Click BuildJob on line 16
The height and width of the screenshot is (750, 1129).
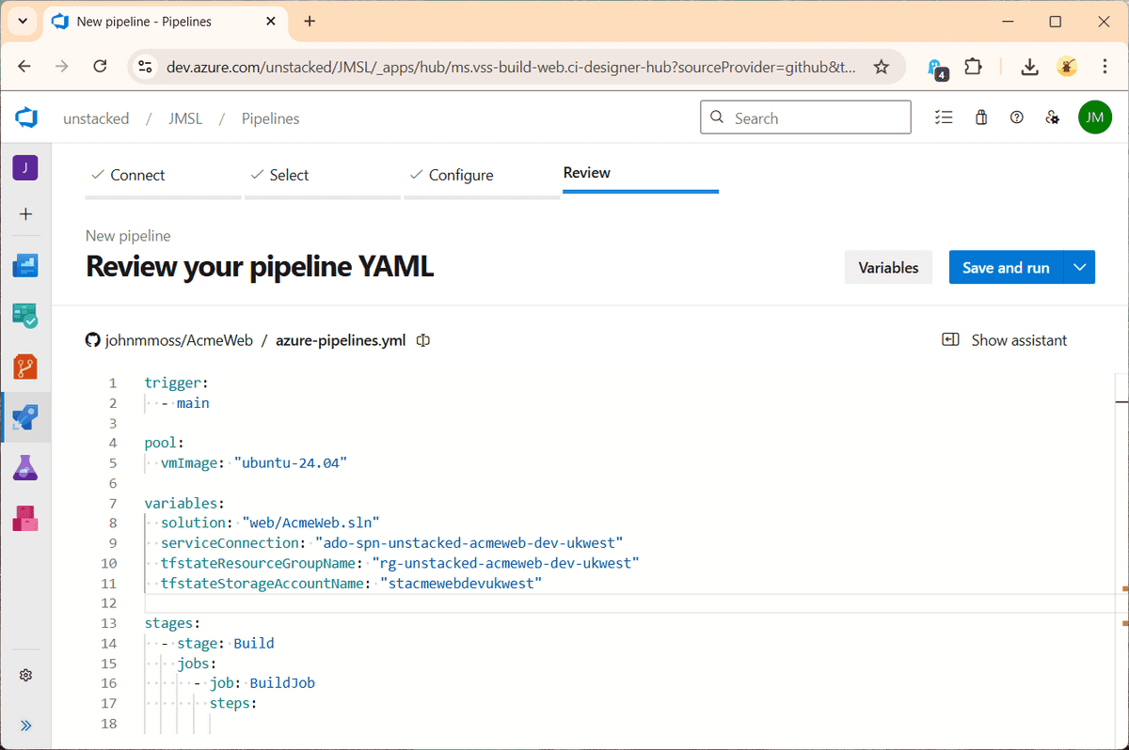point(282,683)
